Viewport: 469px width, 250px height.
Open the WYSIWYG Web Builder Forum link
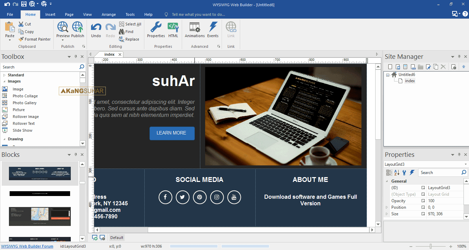click(27, 246)
